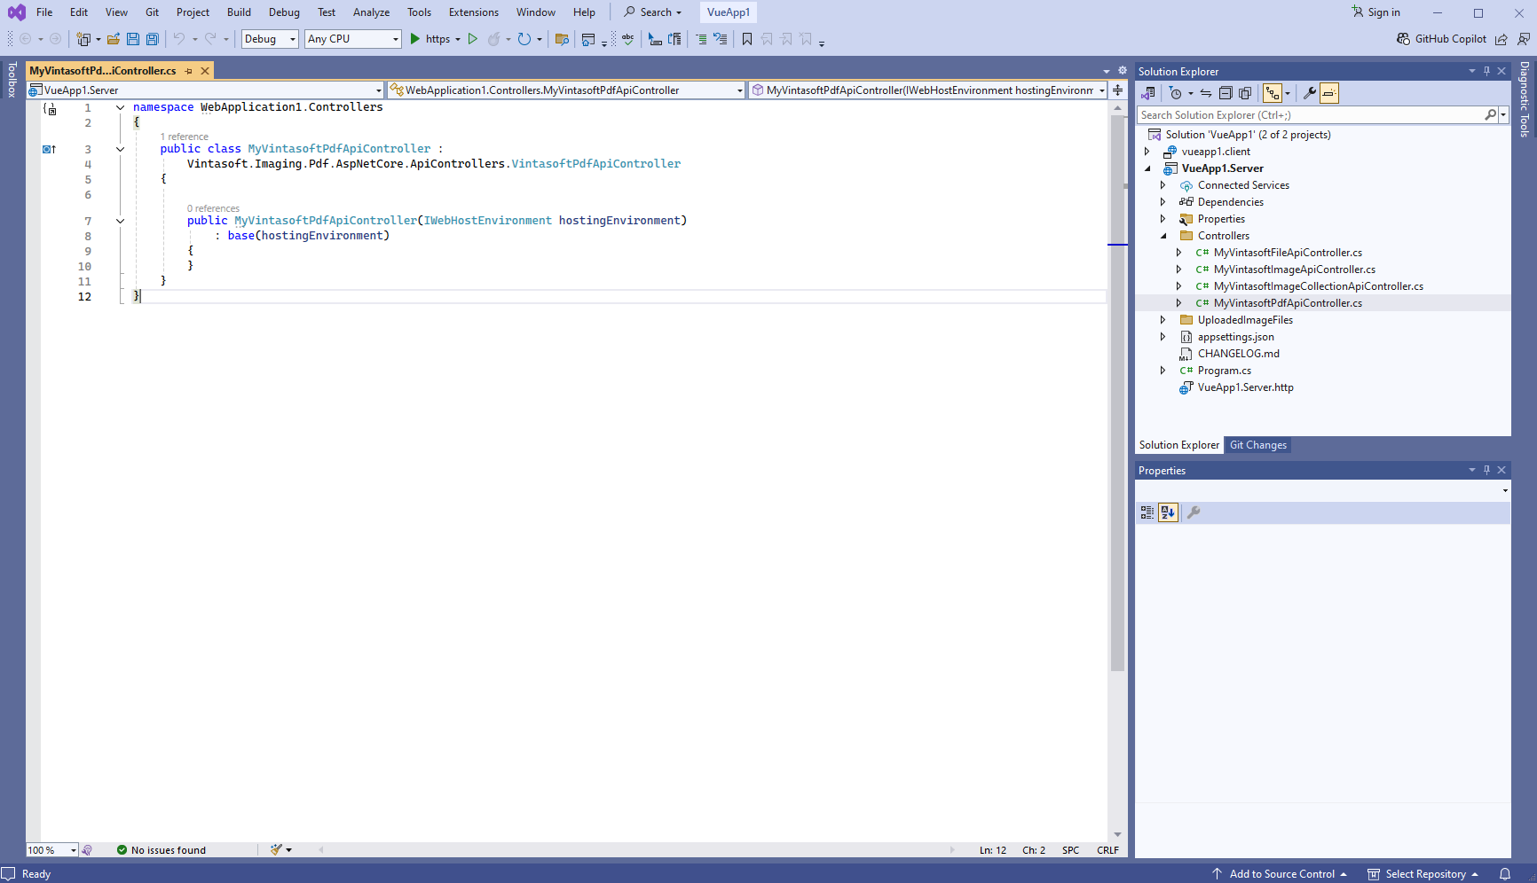Image resolution: width=1537 pixels, height=883 pixels.
Task: Open the Build menu
Action: click(239, 12)
